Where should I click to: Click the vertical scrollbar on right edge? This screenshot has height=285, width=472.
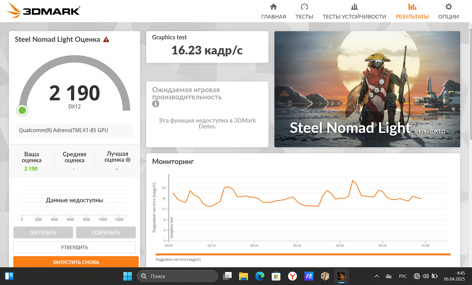(x=470, y=84)
